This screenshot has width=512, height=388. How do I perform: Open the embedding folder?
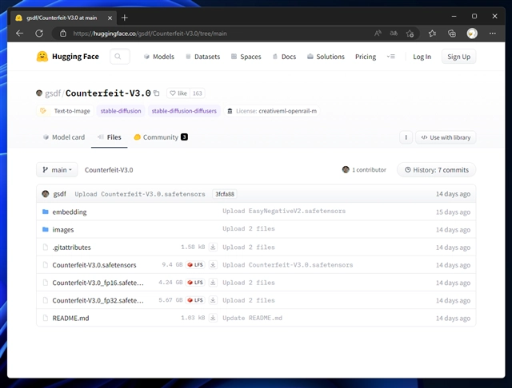70,212
